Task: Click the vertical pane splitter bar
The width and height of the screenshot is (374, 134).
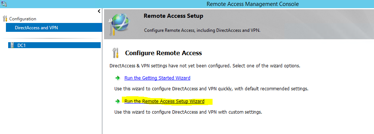Action: pos(102,71)
